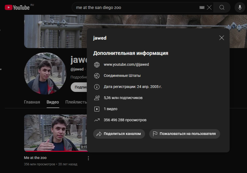
Task: Share the channel via Поделиться каналом
Action: point(119,134)
